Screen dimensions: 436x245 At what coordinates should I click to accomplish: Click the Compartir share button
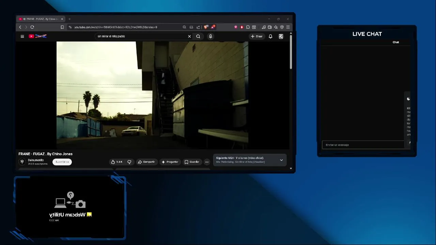coord(146,162)
